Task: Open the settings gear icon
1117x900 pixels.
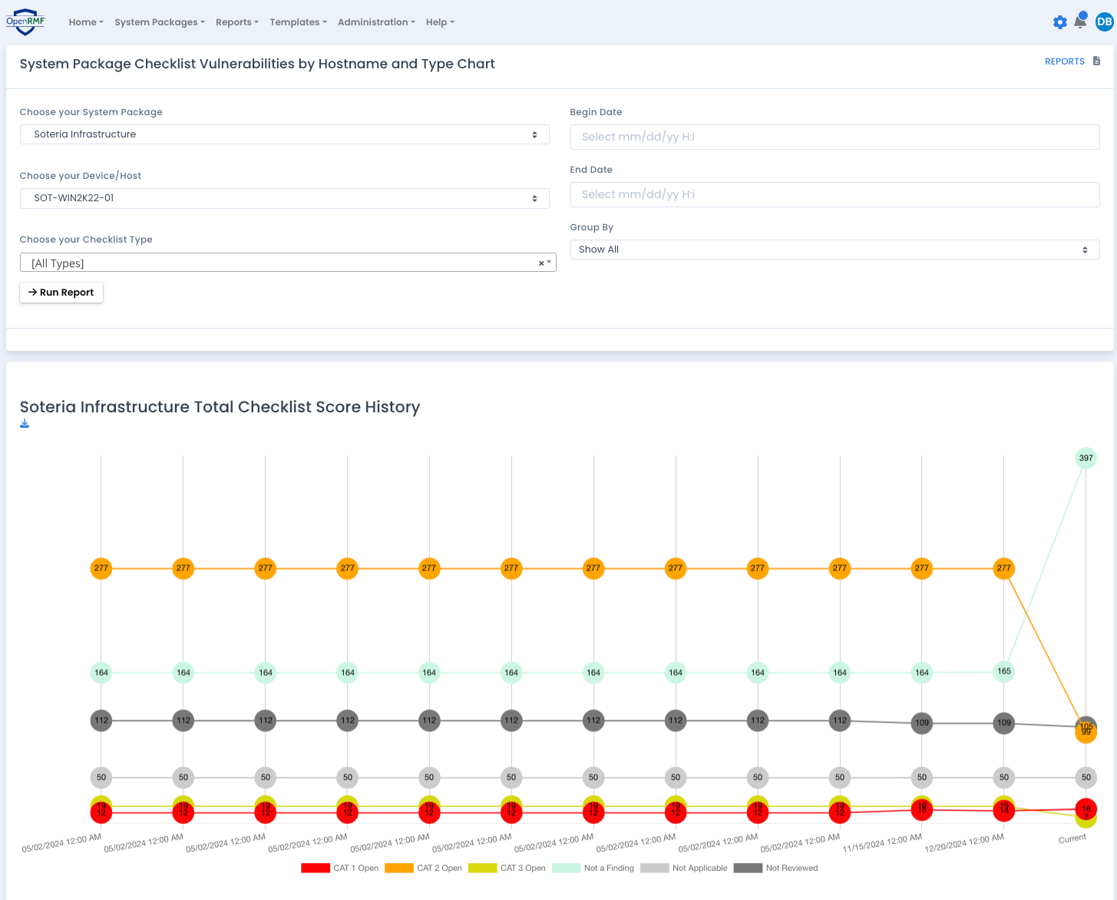Action: coord(1060,22)
